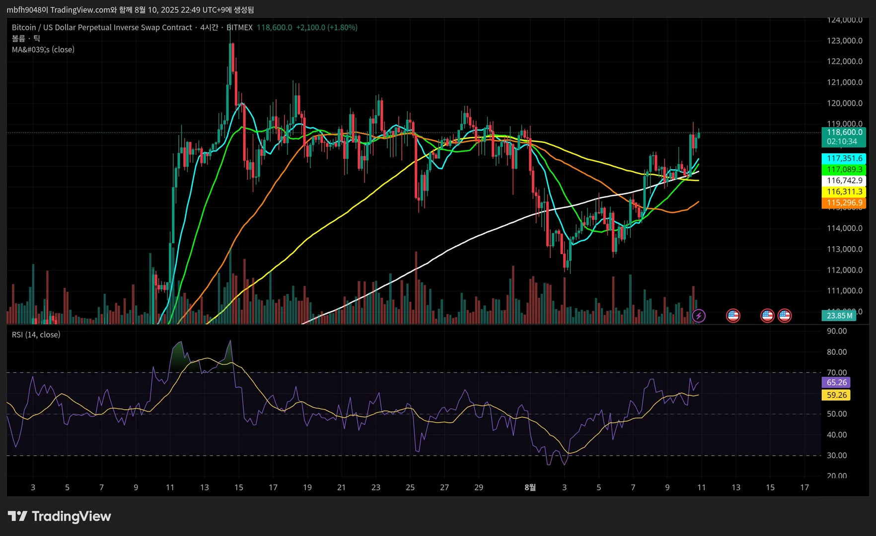Click the yellow RSI average label 59.26
Screen dimensions: 876x536
tap(837, 395)
